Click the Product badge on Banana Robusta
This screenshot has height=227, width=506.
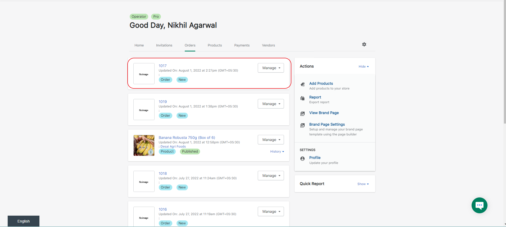tap(167, 152)
